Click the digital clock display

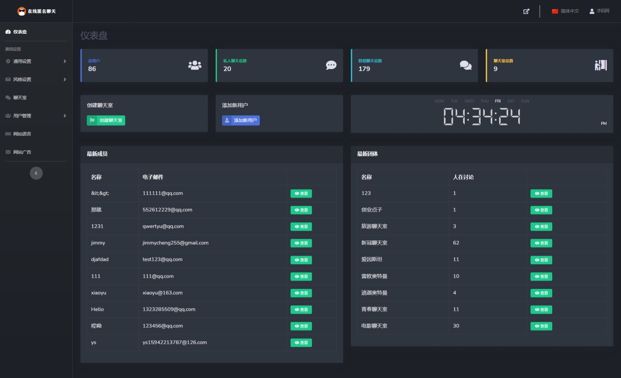[482, 116]
